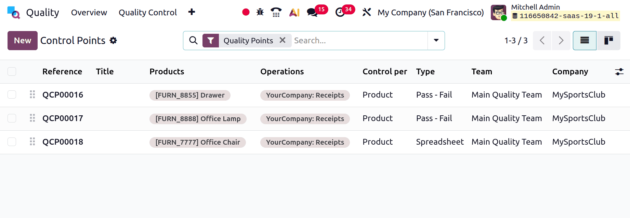Sort by Control per column header
Image resolution: width=630 pixels, height=218 pixels.
click(x=385, y=72)
